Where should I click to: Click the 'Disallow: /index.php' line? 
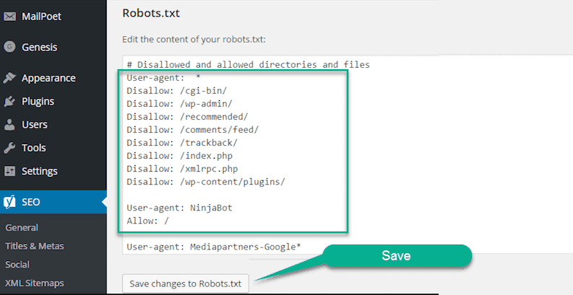point(179,156)
